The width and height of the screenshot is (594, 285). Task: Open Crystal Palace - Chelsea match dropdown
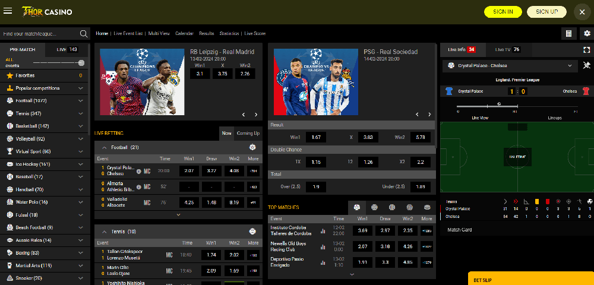point(510,65)
